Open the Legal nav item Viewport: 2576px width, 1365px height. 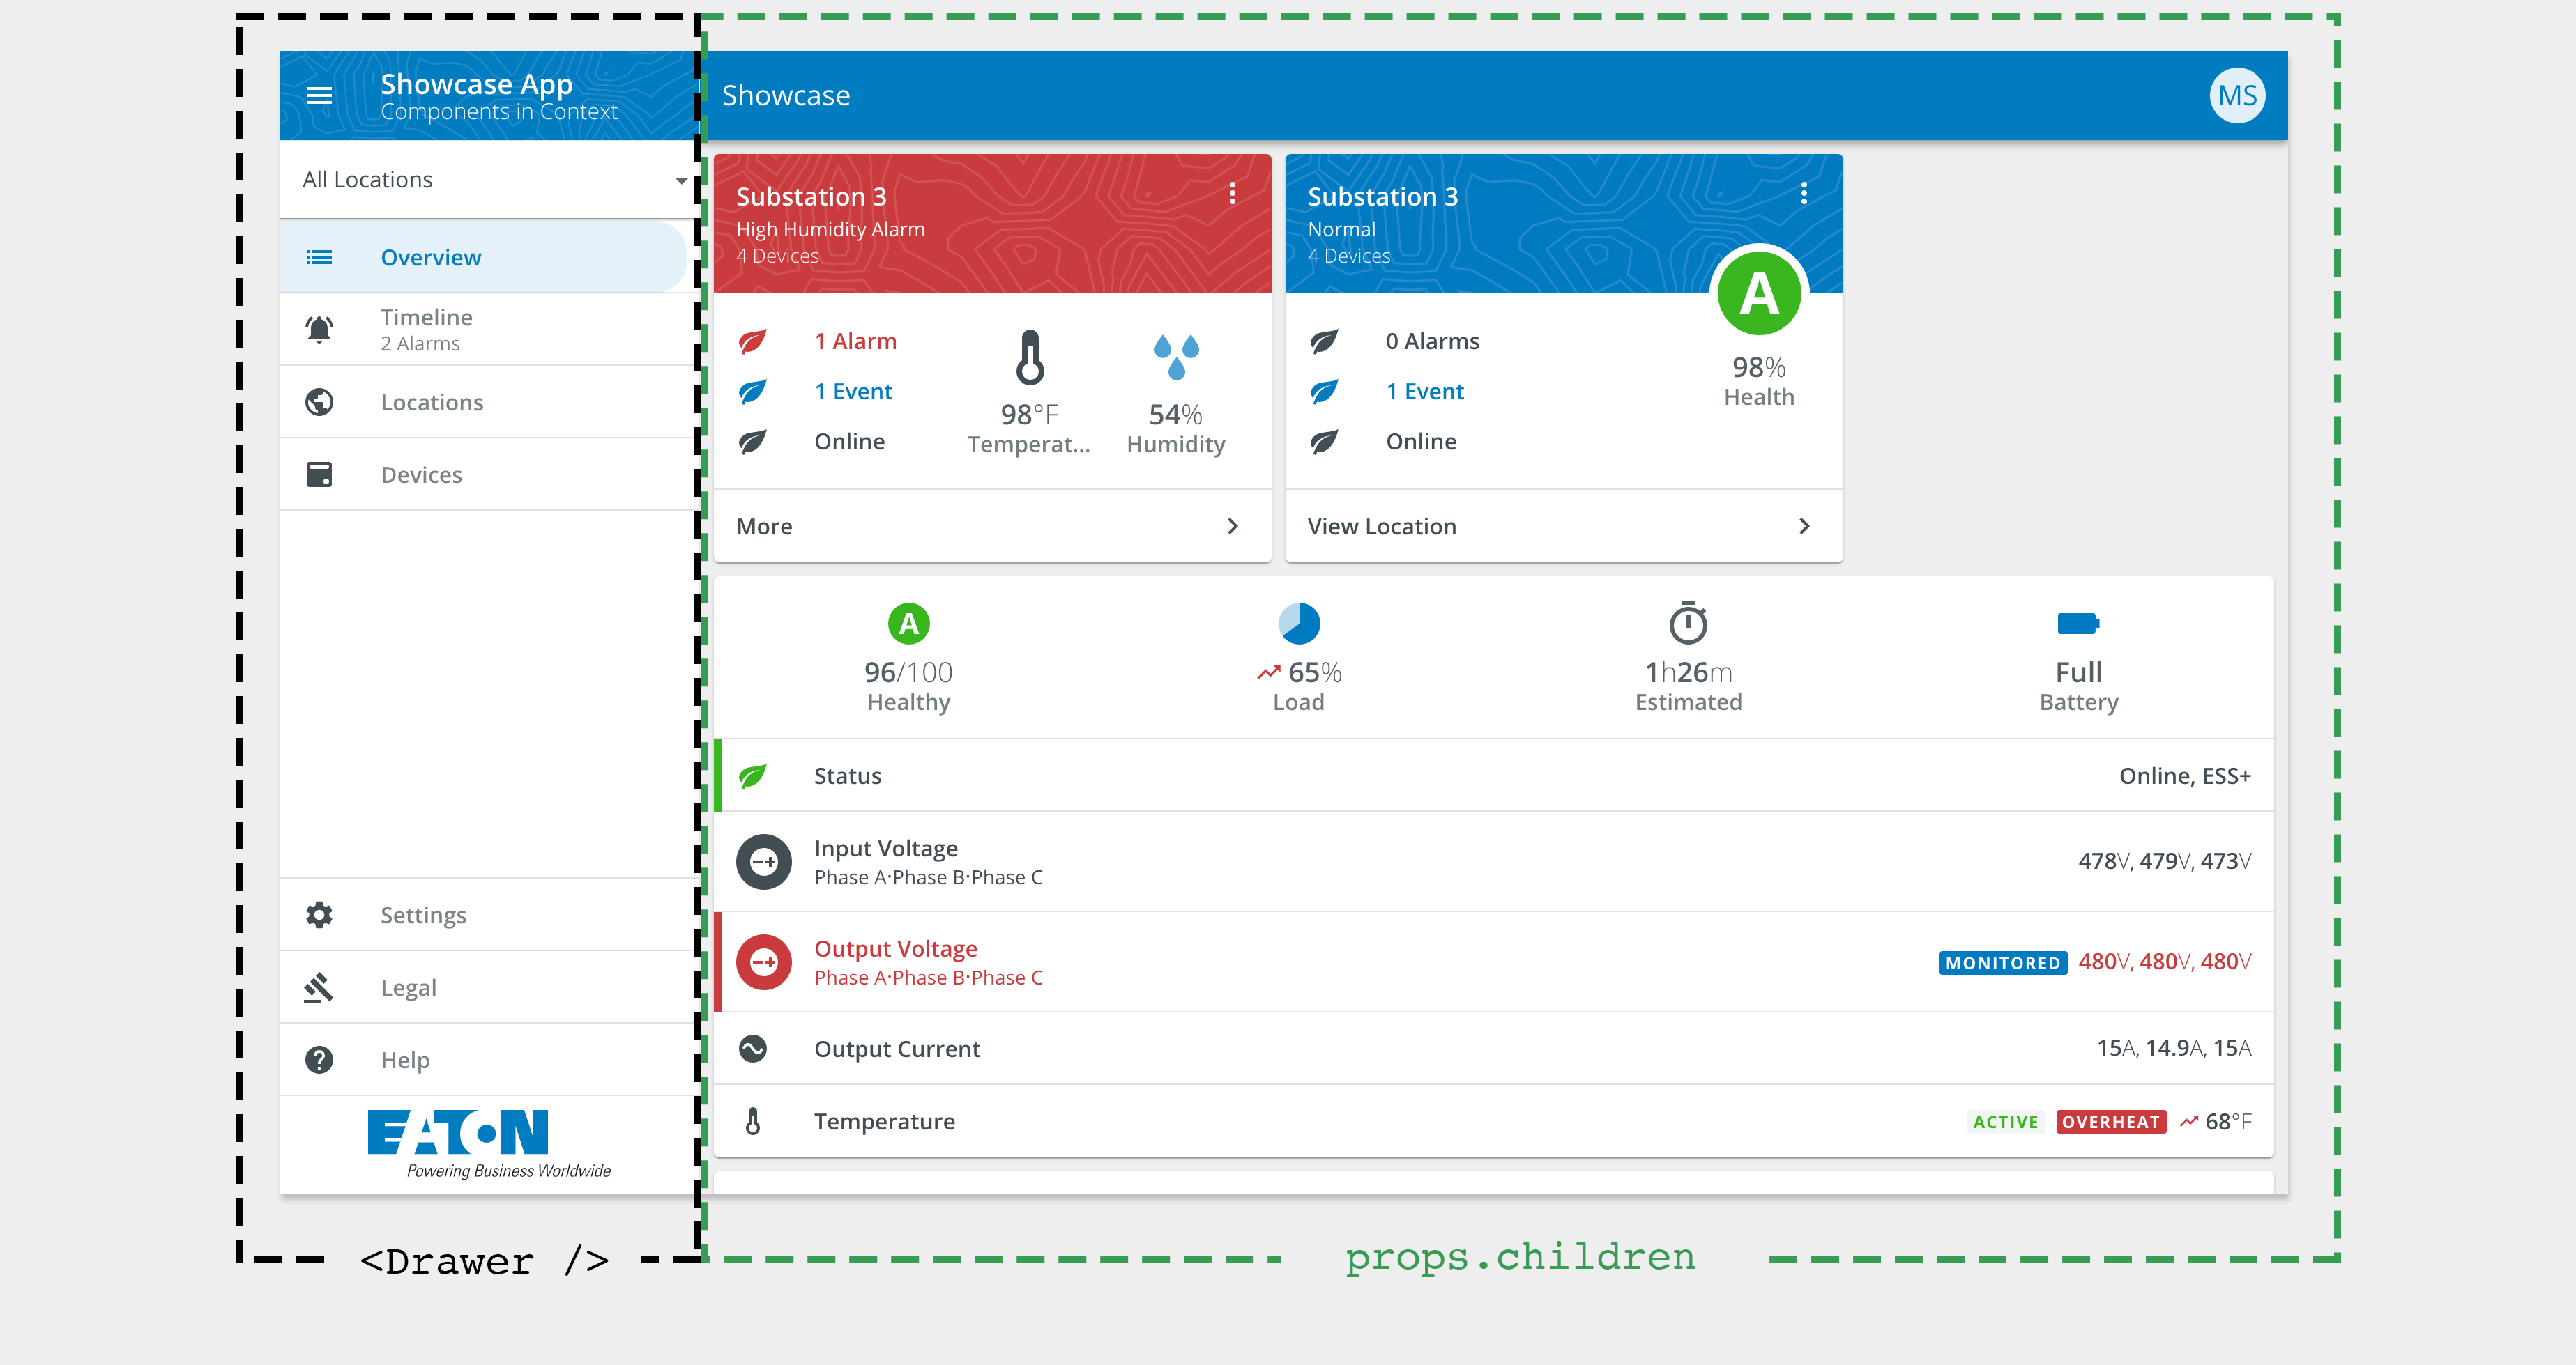click(489, 987)
